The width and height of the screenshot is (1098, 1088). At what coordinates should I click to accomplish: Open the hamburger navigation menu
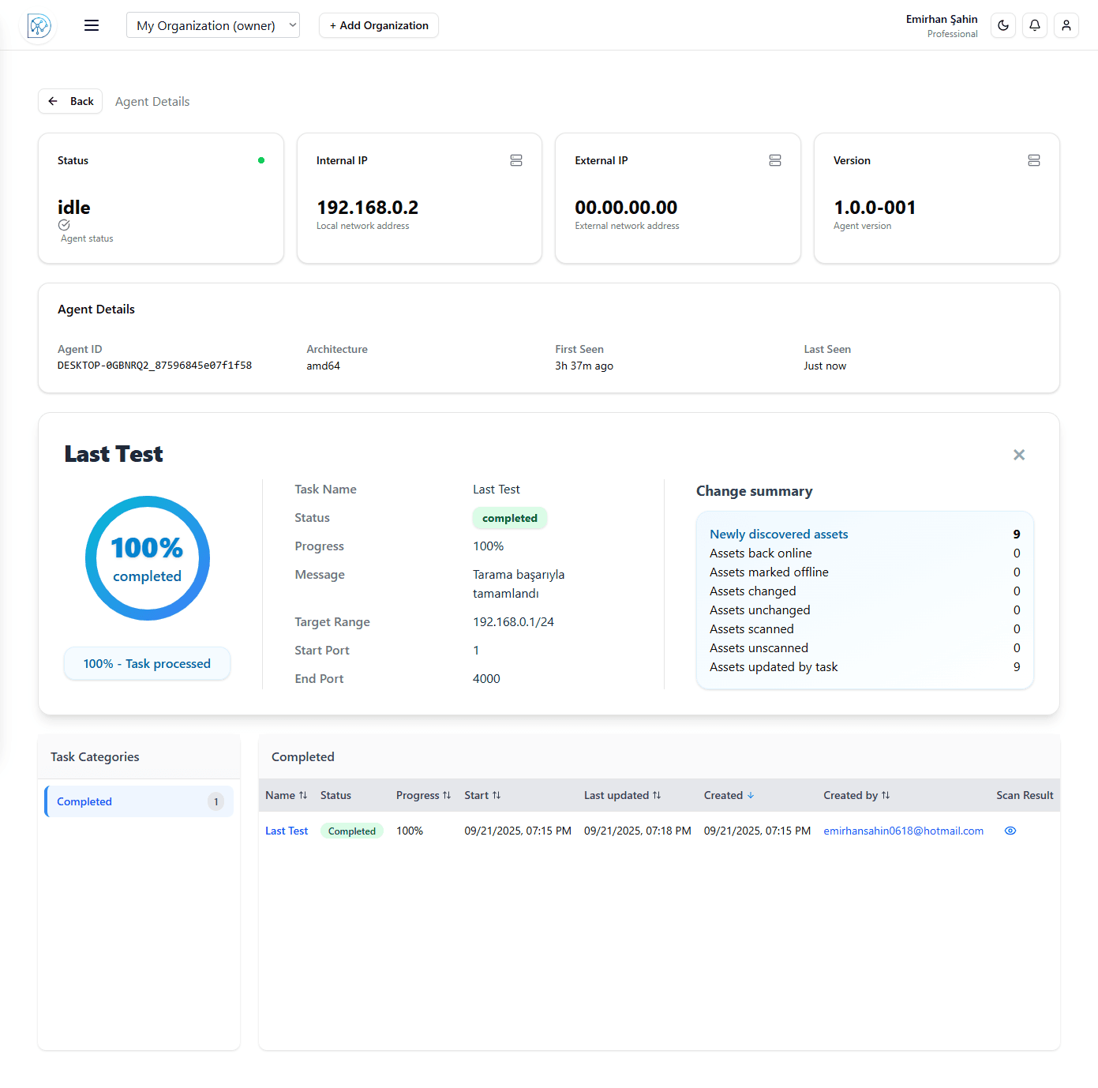(x=92, y=25)
